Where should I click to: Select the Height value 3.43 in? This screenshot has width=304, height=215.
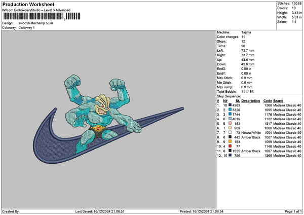296,13
